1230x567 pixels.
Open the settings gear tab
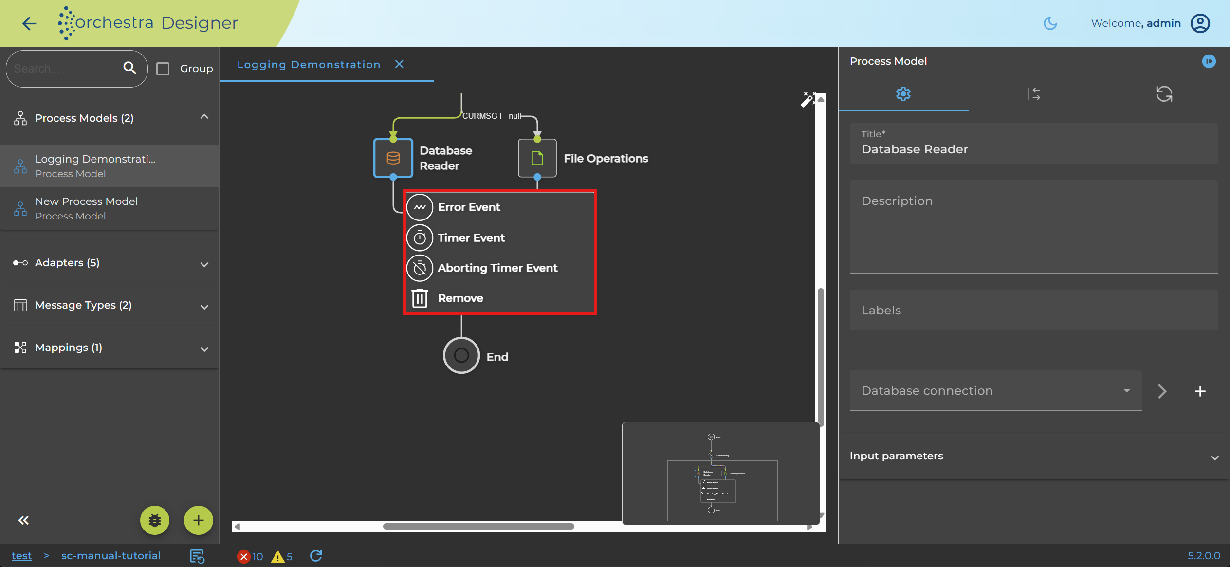point(903,94)
